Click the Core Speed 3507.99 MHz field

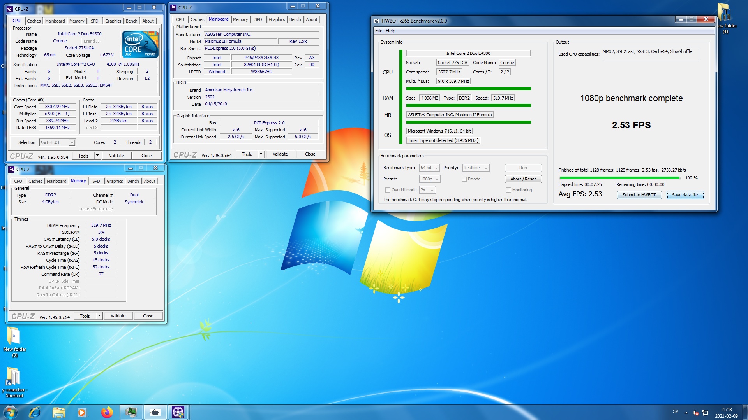[57, 107]
